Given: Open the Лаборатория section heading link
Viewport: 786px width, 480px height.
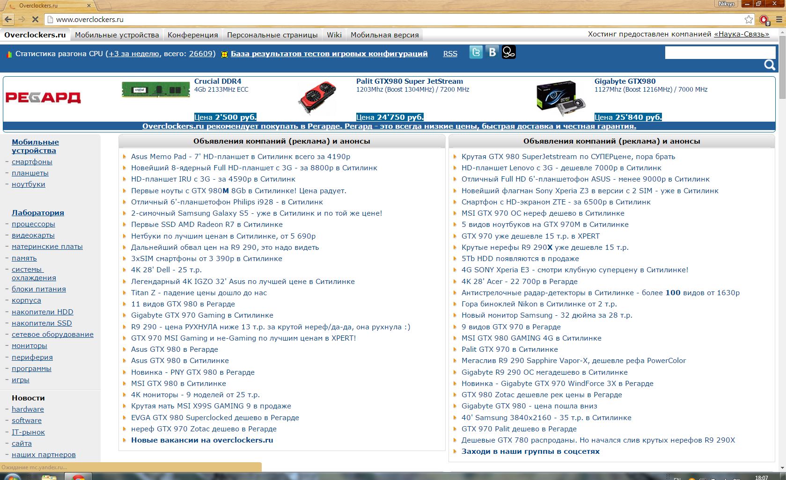Looking at the screenshot, I should click(x=38, y=213).
